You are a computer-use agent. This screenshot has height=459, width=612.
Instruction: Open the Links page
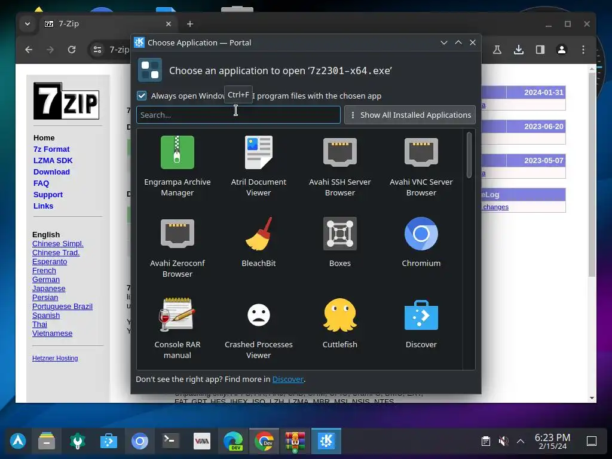point(43,206)
